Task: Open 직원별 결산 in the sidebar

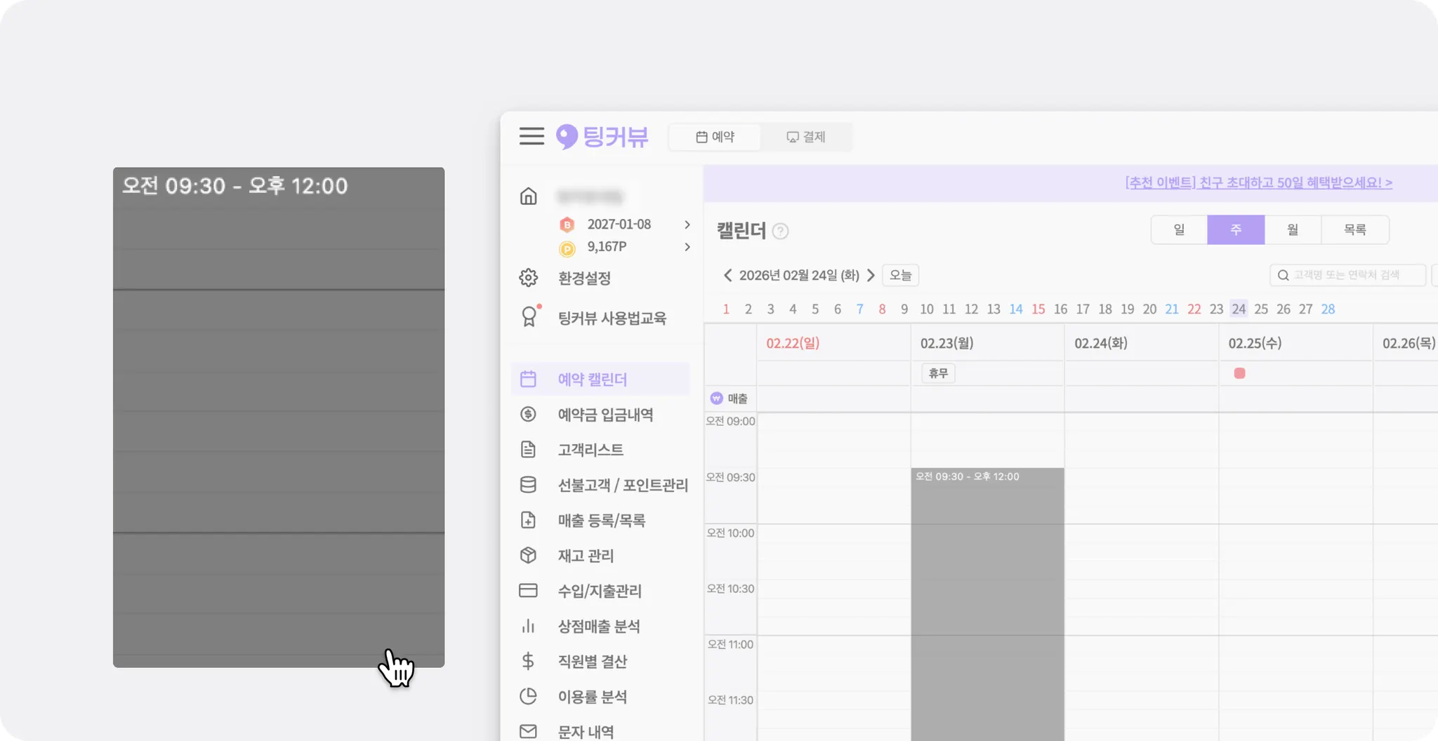Action: 593,661
